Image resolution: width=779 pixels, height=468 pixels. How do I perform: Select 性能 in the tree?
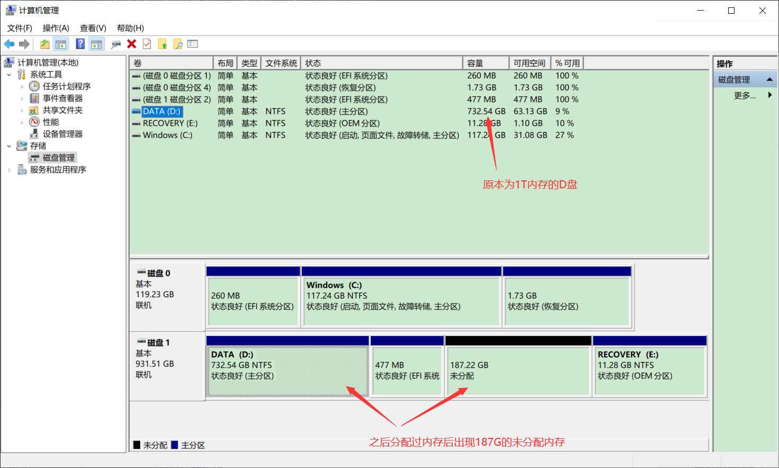click(x=50, y=122)
